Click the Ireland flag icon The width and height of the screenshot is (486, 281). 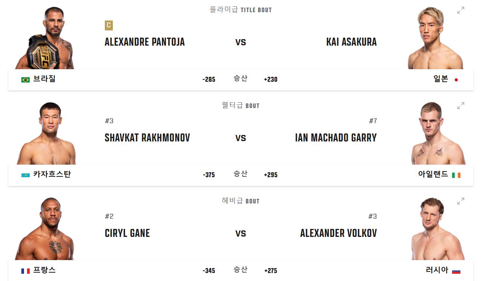[x=456, y=175]
